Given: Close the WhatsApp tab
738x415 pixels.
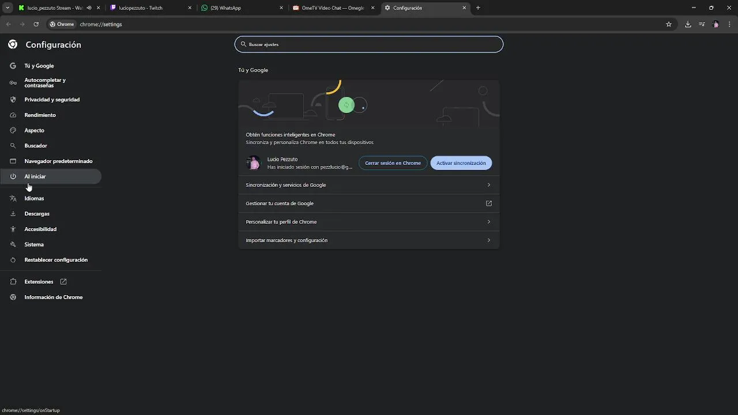Looking at the screenshot, I should click(x=281, y=8).
